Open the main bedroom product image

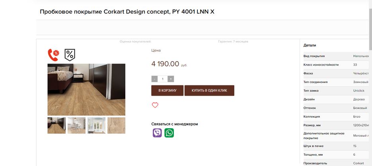[86, 89]
